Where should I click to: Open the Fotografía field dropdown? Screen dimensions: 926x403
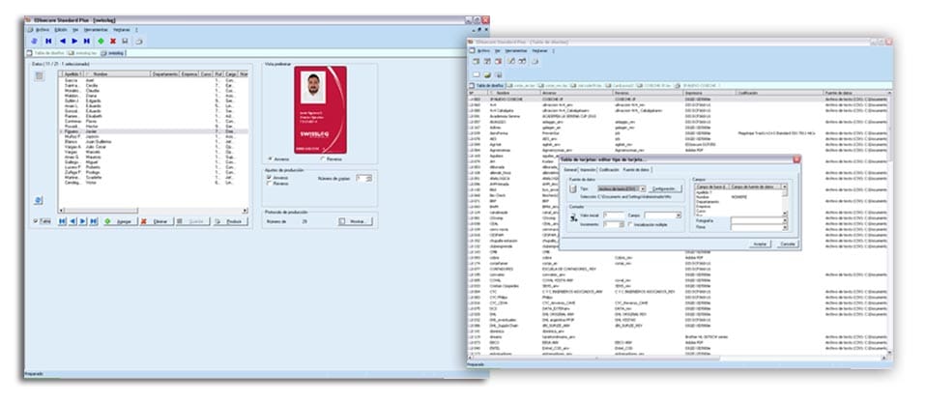pos(785,220)
